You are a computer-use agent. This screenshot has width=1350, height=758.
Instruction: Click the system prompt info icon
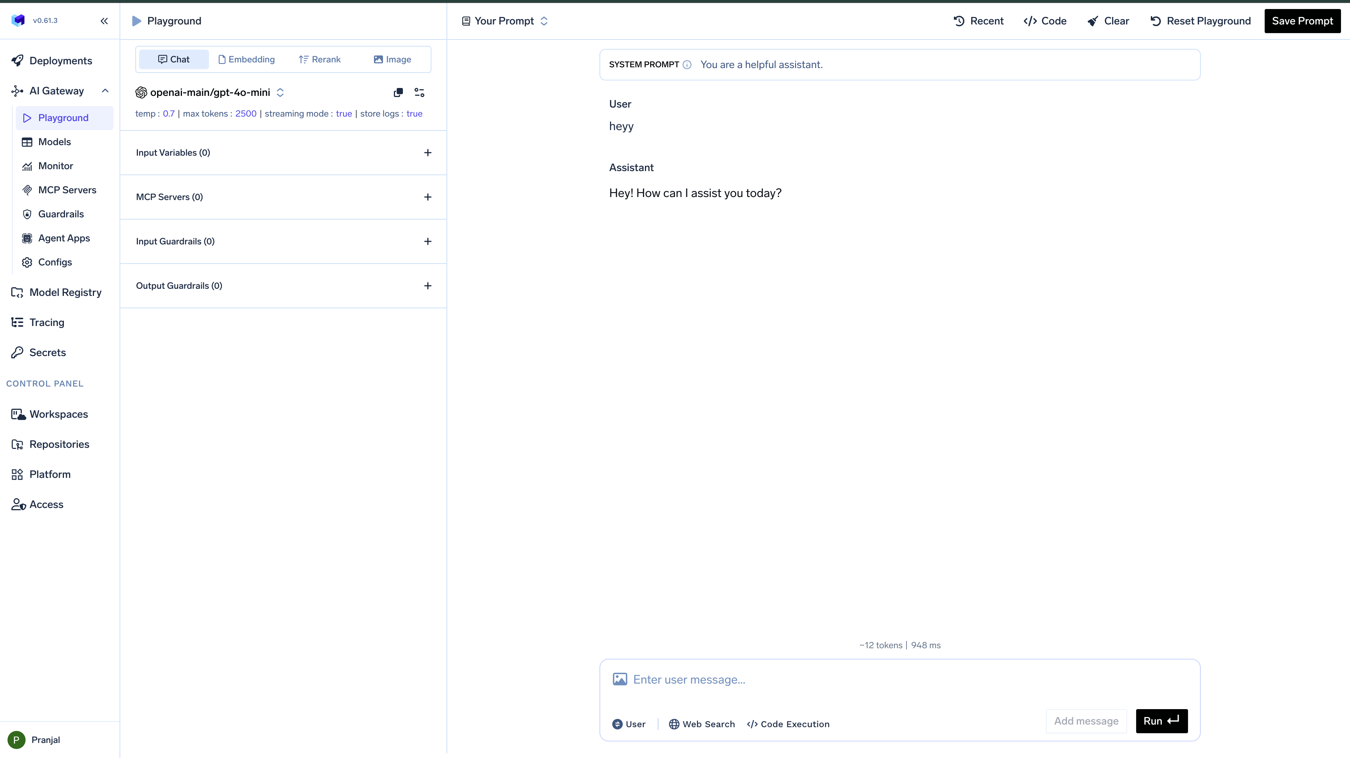coord(687,65)
